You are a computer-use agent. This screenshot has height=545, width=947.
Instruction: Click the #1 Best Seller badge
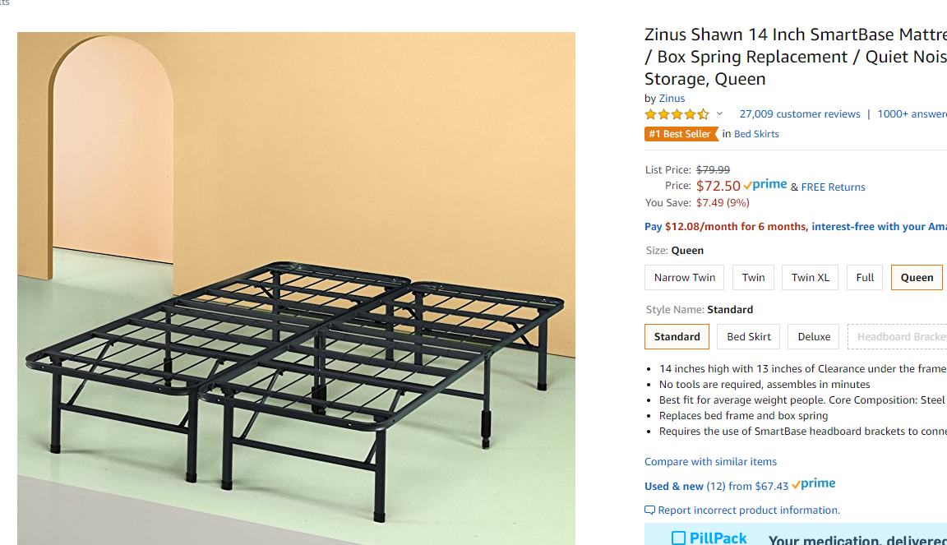click(x=681, y=134)
